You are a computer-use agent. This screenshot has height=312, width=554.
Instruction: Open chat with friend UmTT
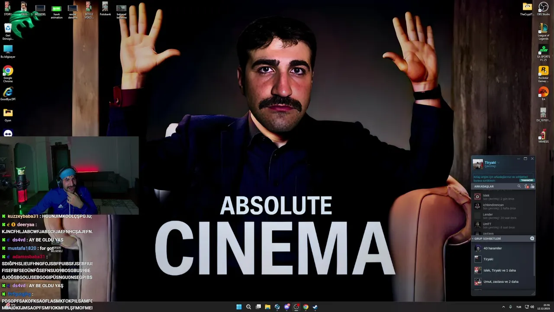(x=503, y=225)
